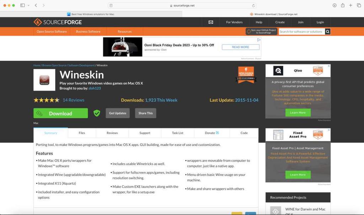The image size is (364, 215).
Task: Click READ MORE on the Ooni ad
Action: click(241, 47)
